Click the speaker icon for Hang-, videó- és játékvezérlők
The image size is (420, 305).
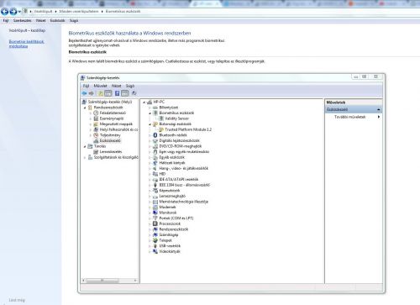coord(155,168)
